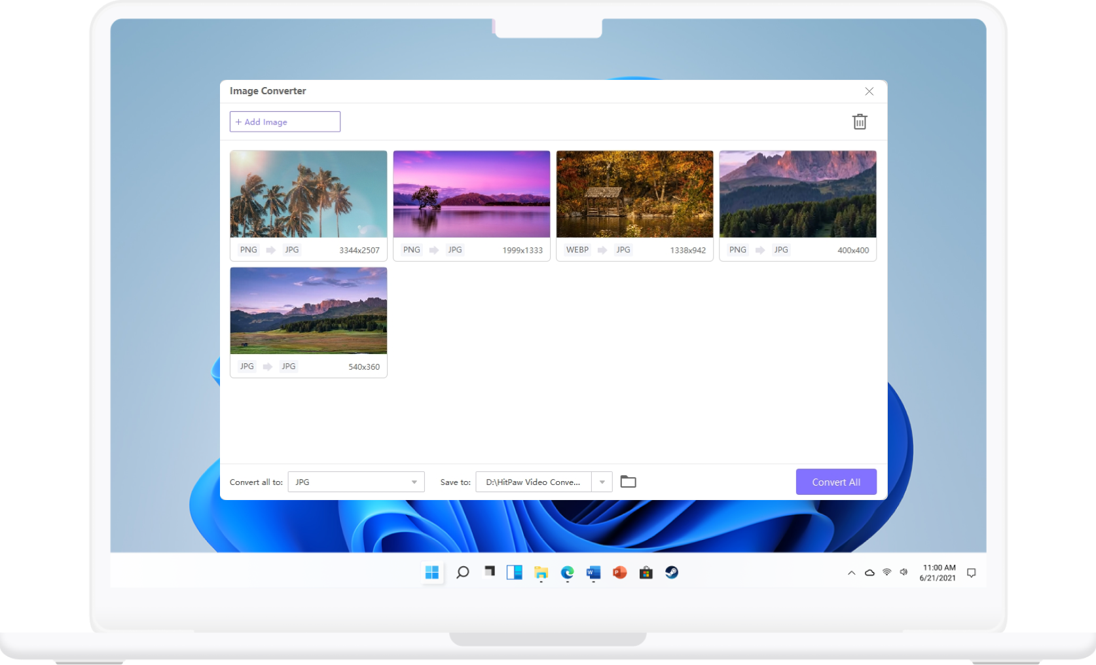Click the Add Image button
This screenshot has height=665, width=1096.
point(285,122)
